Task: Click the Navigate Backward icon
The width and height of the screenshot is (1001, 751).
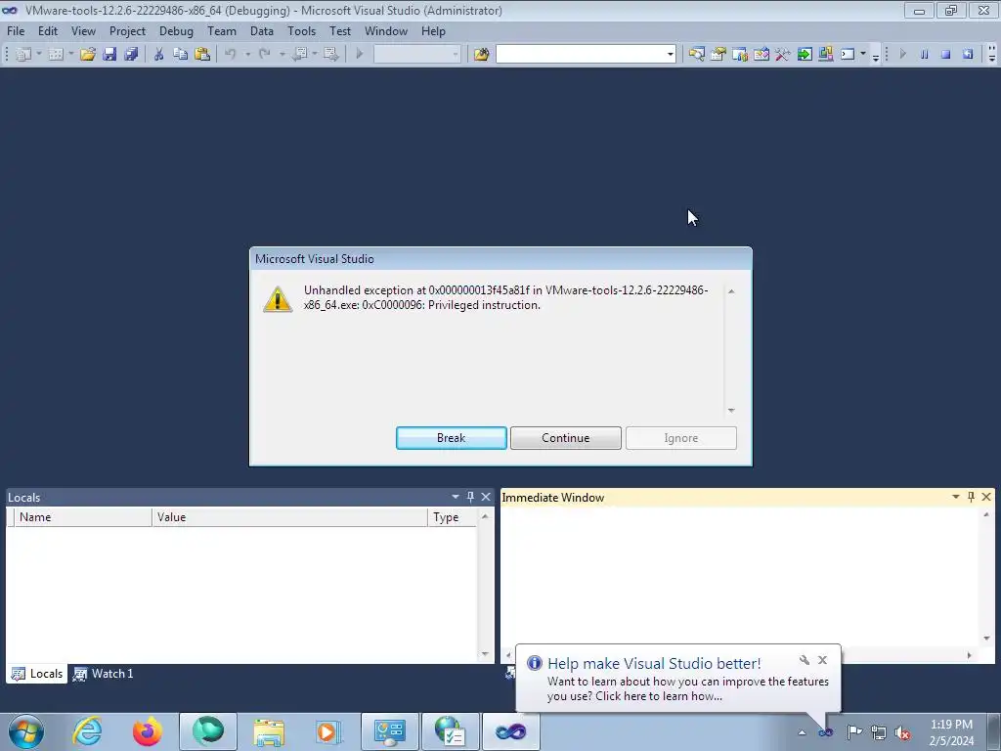Action: click(299, 55)
